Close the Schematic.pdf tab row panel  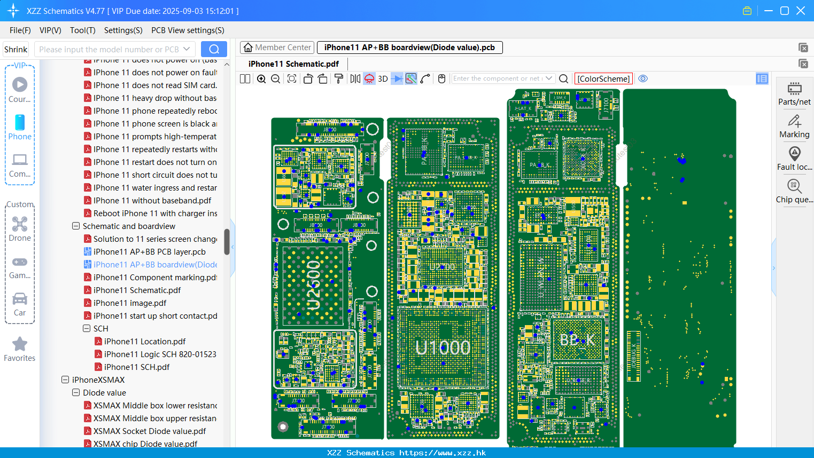click(x=803, y=64)
